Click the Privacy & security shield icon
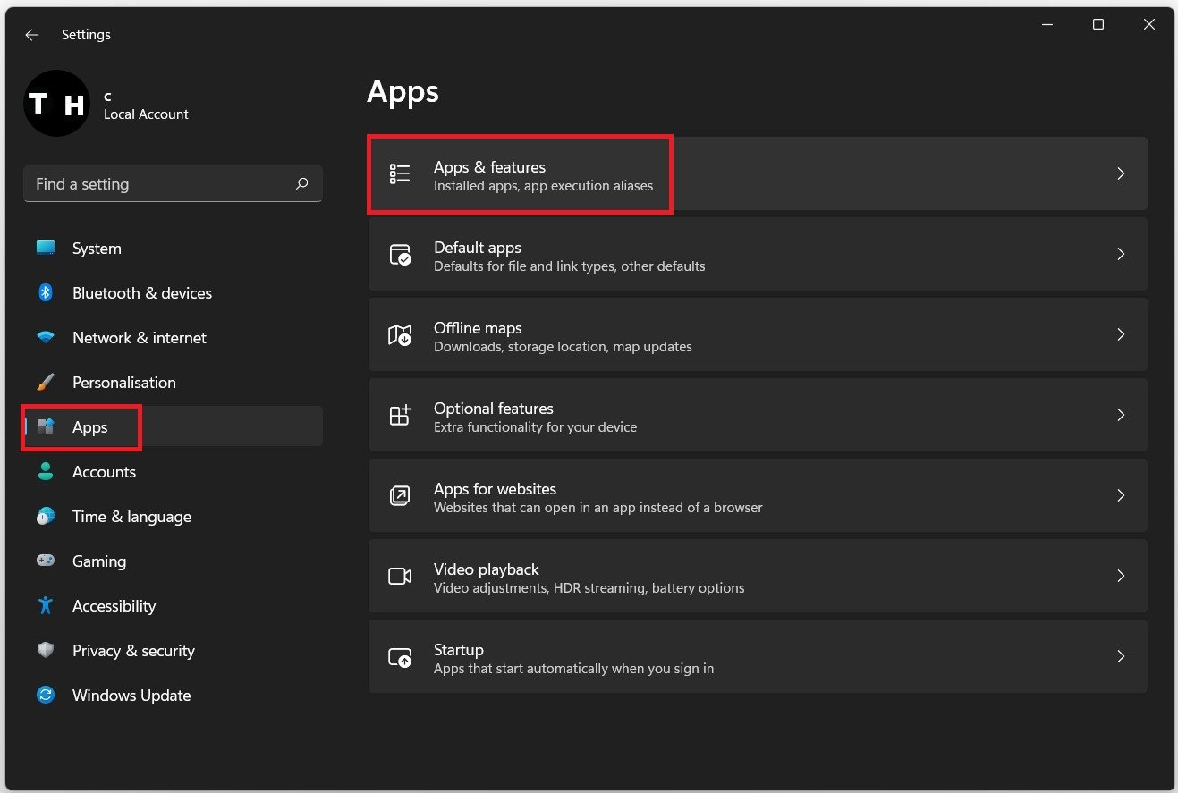 click(x=46, y=650)
